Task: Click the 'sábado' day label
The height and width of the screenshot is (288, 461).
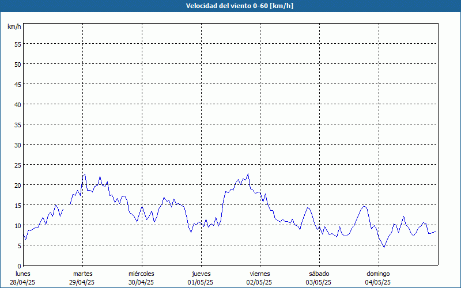Action: 319,274
